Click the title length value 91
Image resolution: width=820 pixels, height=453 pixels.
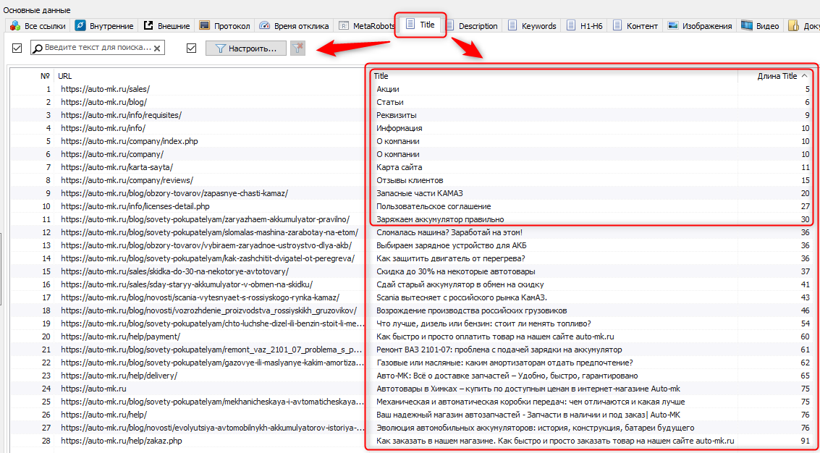(806, 441)
